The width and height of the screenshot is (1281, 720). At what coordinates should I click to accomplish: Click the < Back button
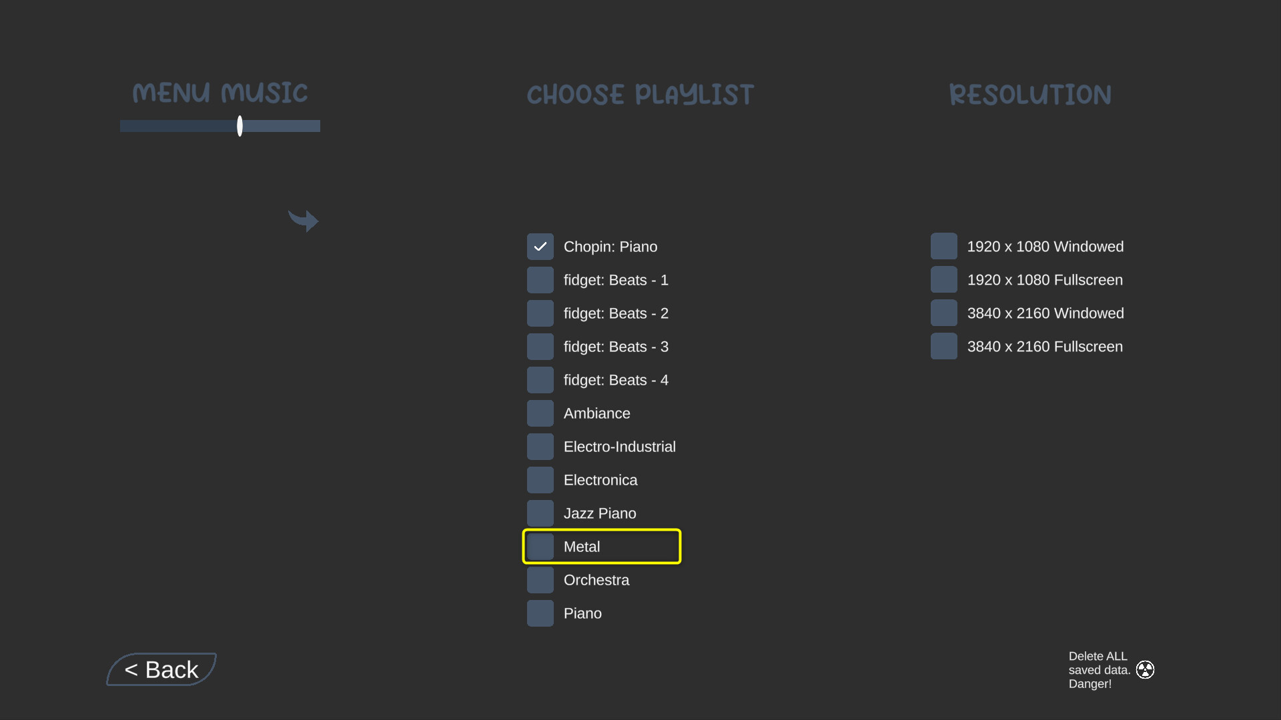161,669
